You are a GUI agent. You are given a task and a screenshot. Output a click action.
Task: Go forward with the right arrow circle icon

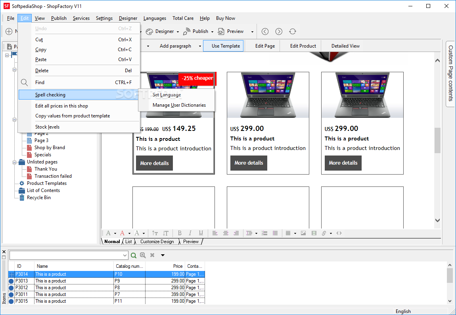pos(279,31)
